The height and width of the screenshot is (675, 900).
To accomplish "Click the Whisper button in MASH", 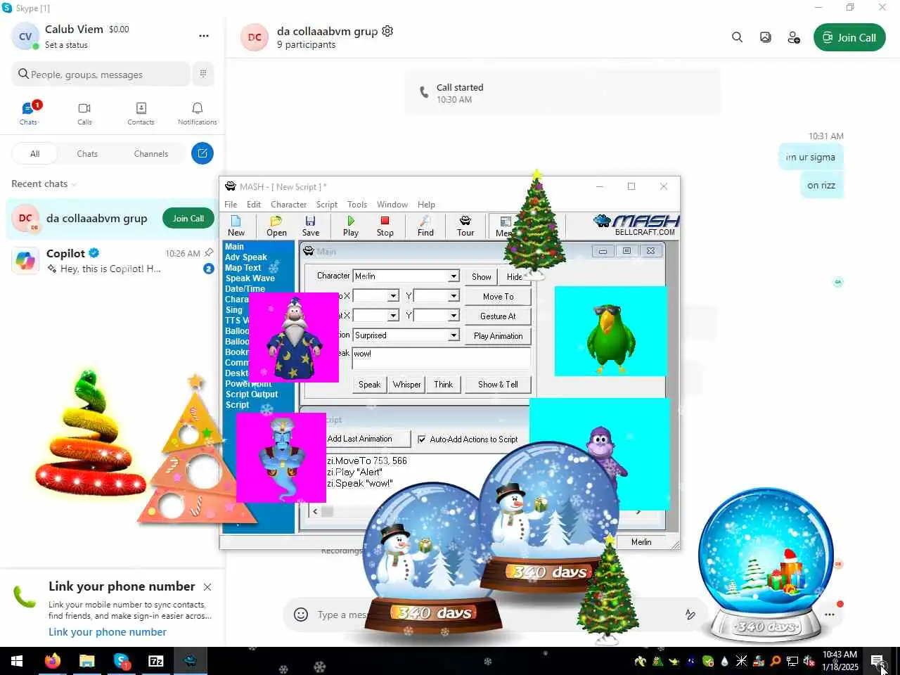I will pyautogui.click(x=406, y=385).
